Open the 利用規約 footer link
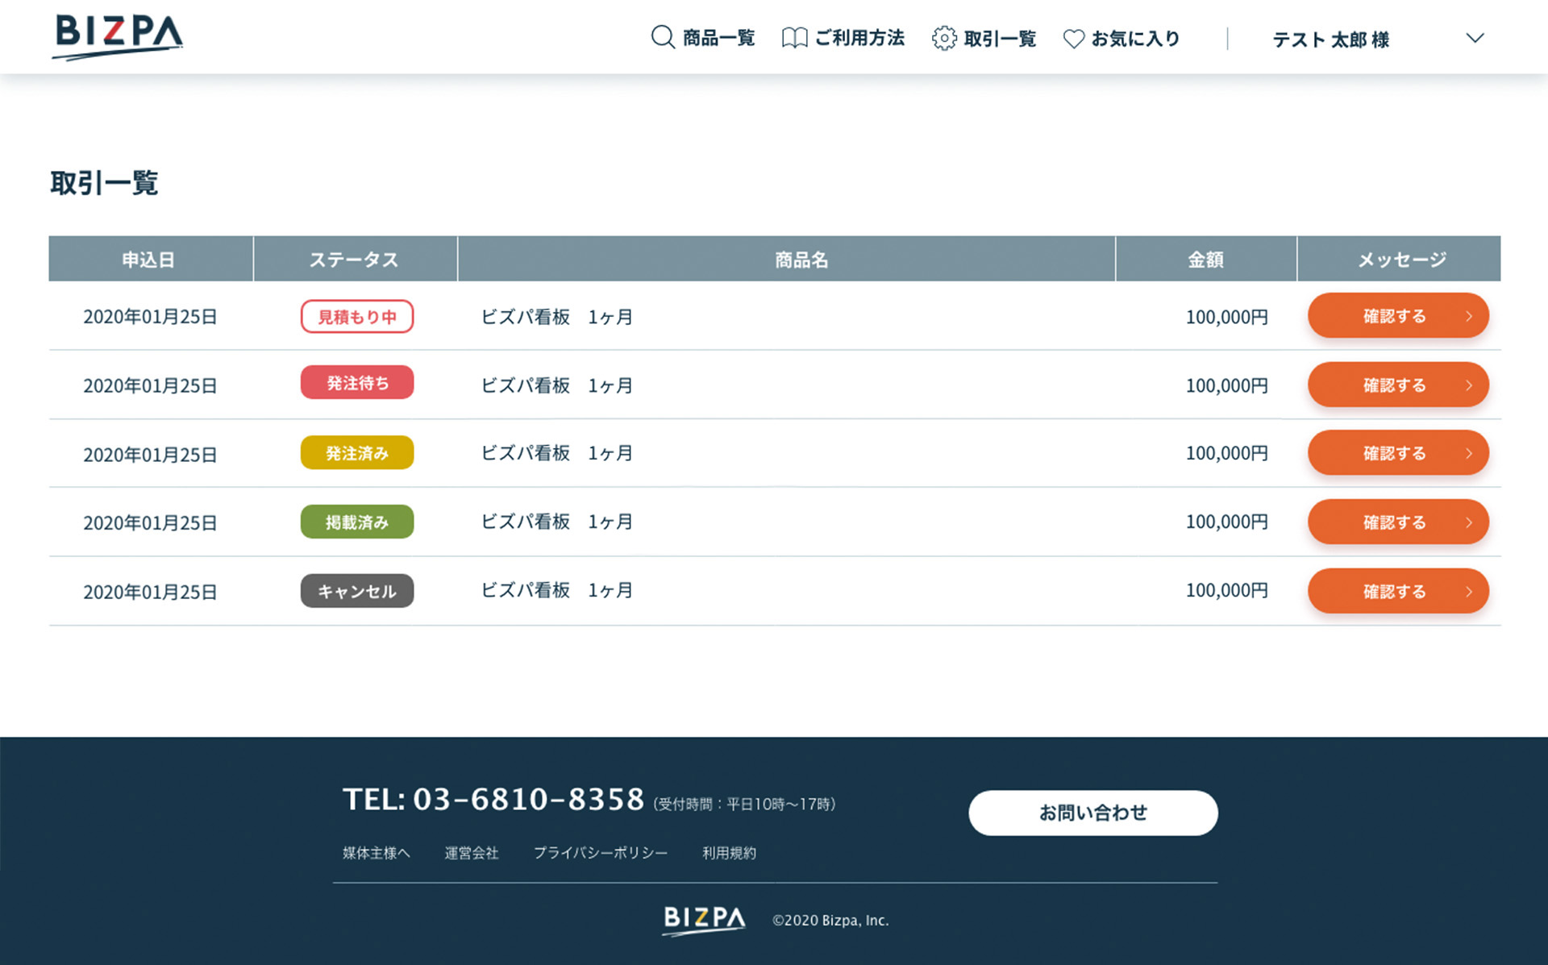This screenshot has width=1548, height=965. 729,853
